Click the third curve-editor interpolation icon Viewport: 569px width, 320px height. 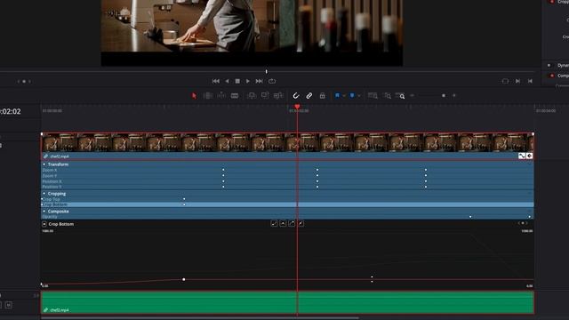click(x=292, y=223)
